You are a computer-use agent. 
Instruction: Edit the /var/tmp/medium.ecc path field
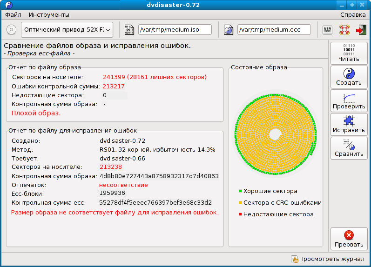274,30
